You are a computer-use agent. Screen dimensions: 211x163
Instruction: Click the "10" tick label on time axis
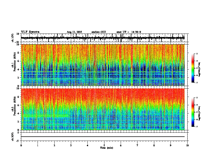[x=187, y=145]
